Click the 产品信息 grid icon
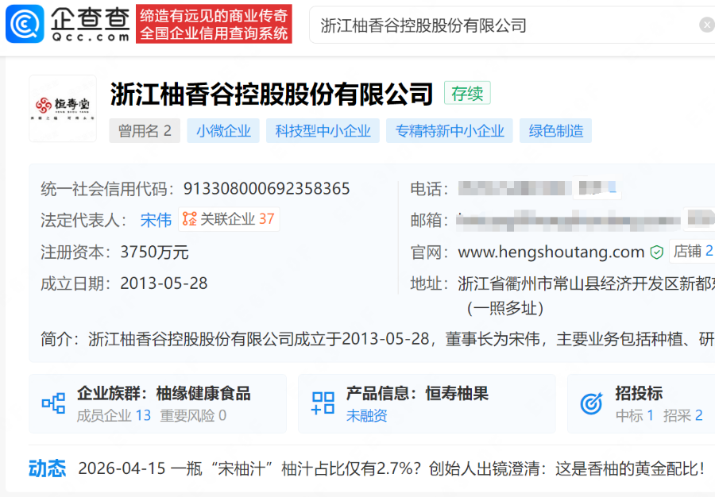Viewport: 715px width, 497px height. (x=323, y=403)
